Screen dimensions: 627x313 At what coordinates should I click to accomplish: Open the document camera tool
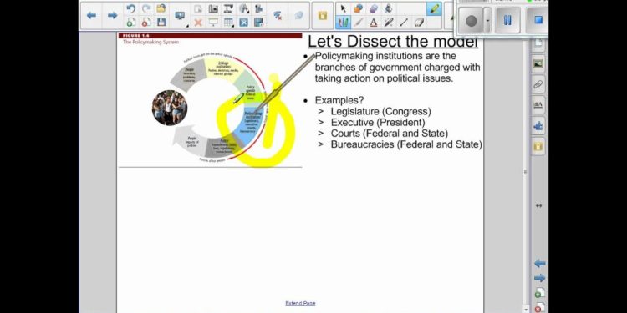point(228,8)
